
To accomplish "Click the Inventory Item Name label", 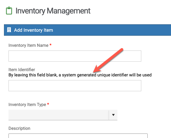I will click(28, 45).
